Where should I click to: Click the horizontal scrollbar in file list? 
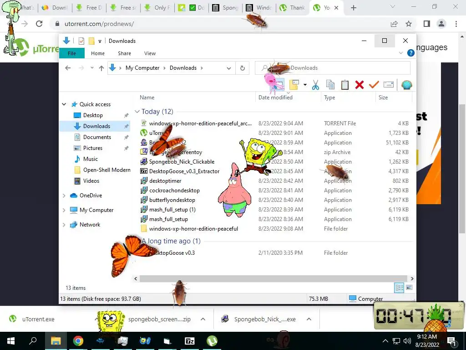[274, 278]
